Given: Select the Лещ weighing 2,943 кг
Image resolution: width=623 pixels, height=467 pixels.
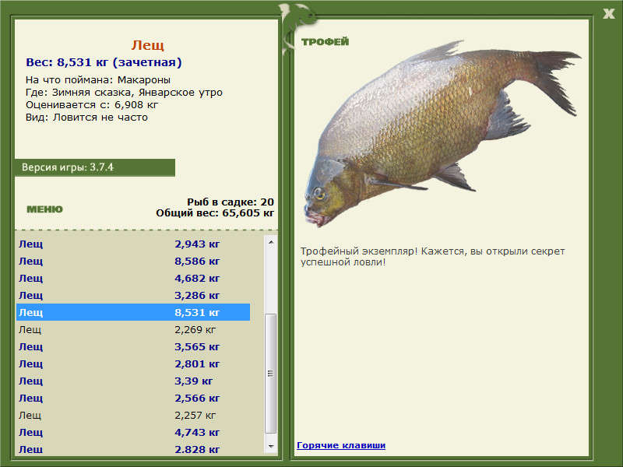Looking at the screenshot, I should (132, 244).
